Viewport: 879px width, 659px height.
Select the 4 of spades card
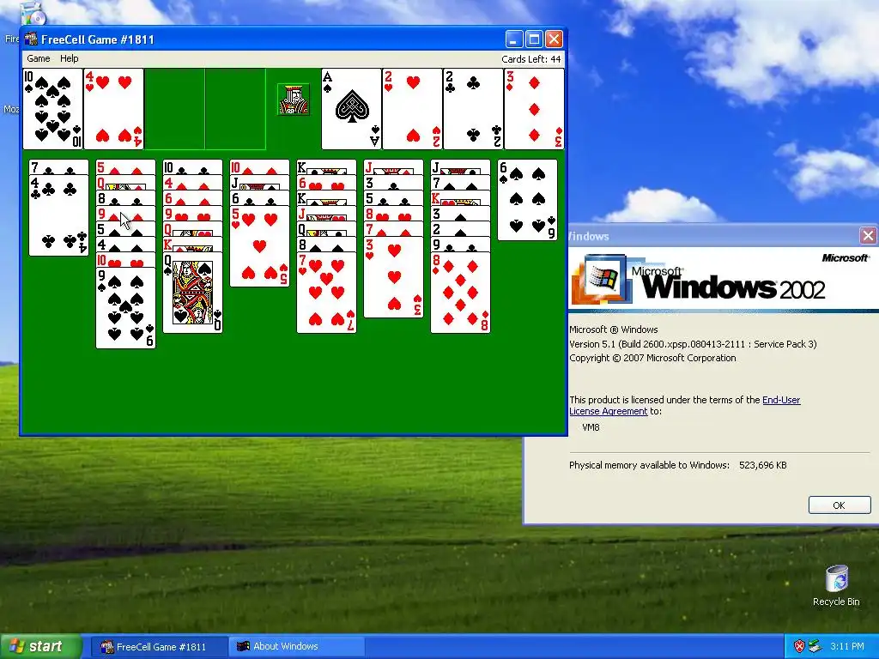point(125,245)
